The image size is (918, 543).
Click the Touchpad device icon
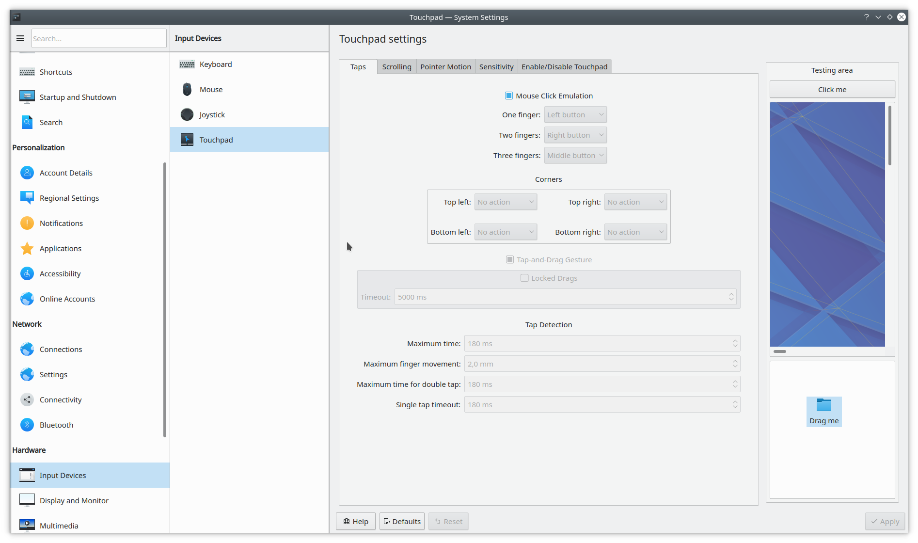[187, 140]
